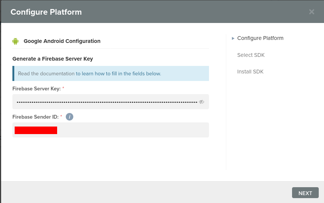Click the 'Generate a Firebase Server Key' heading

53,59
